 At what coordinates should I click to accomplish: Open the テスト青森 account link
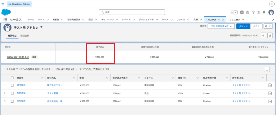pos(53,93)
